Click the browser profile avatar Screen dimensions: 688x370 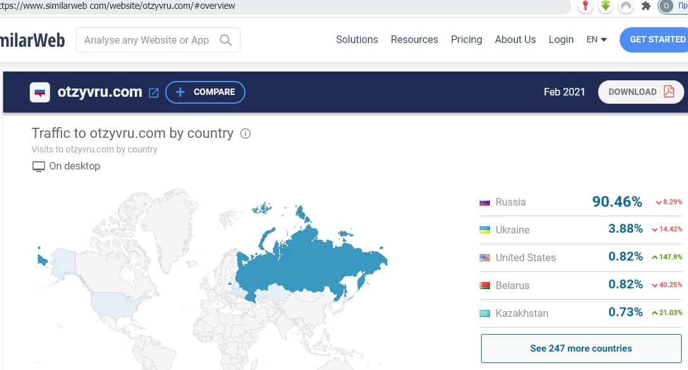pyautogui.click(x=666, y=6)
